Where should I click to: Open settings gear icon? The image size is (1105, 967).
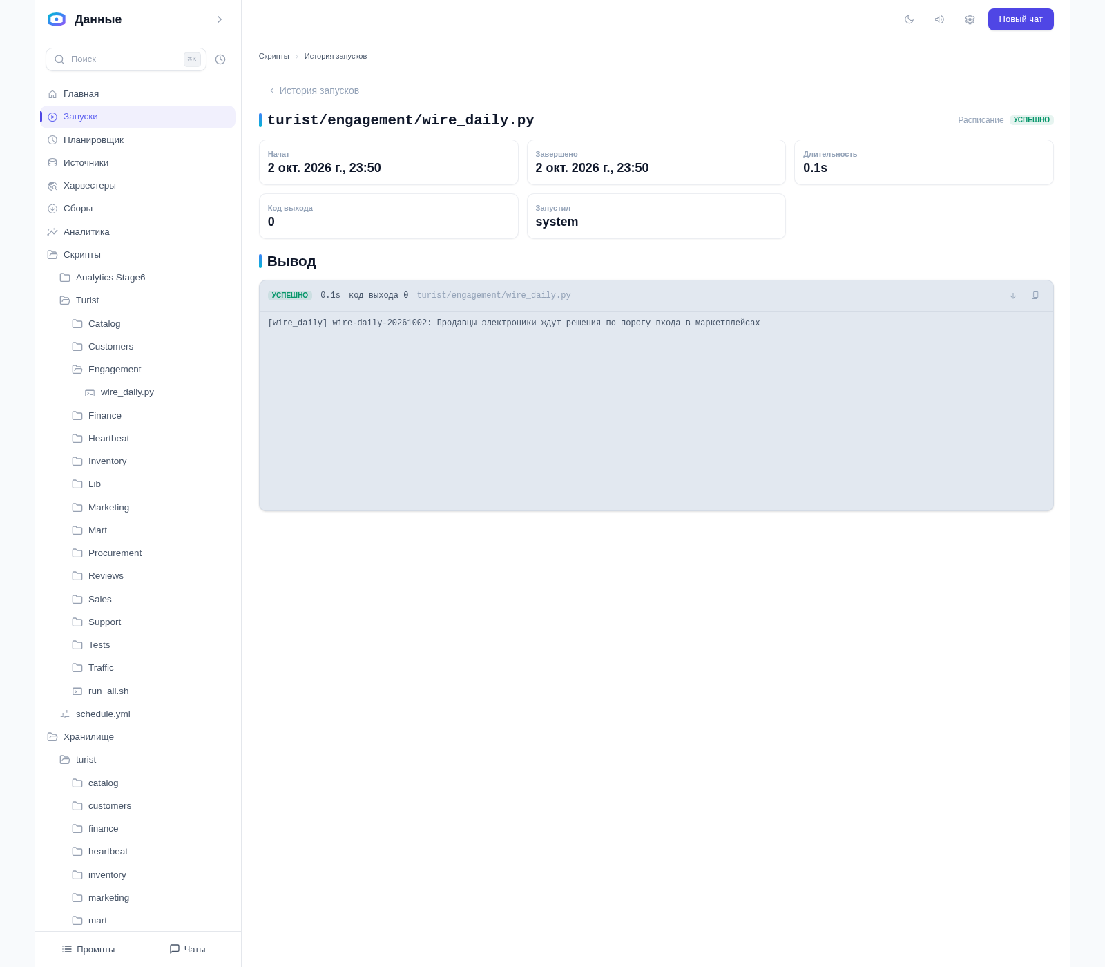[970, 19]
